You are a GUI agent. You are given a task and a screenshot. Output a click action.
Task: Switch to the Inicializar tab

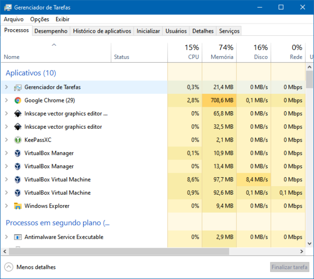point(148,31)
